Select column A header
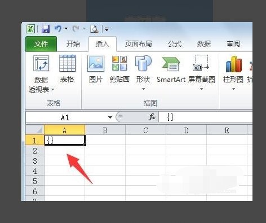This screenshot has height=223, width=266. click(x=65, y=130)
